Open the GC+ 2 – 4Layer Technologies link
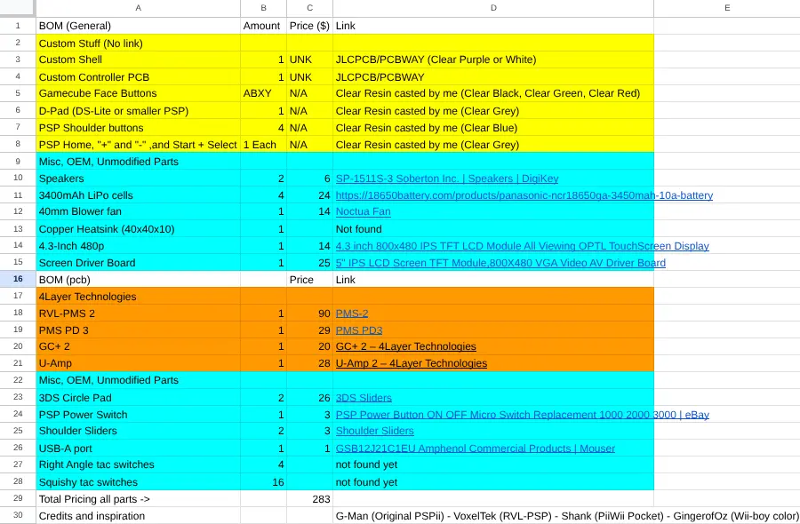The image size is (800, 524). 406,346
